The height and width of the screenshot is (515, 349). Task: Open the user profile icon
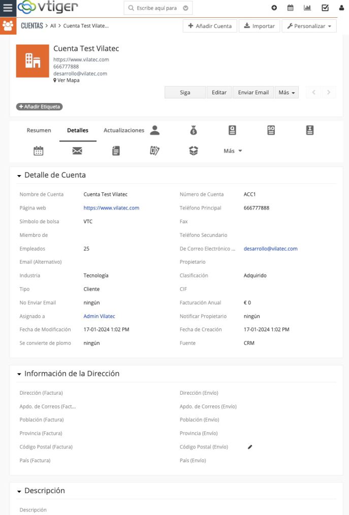pos(341,8)
